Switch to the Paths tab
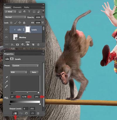Image resolution: width=117 pixels, height=120 pixels. (x=27, y=7)
